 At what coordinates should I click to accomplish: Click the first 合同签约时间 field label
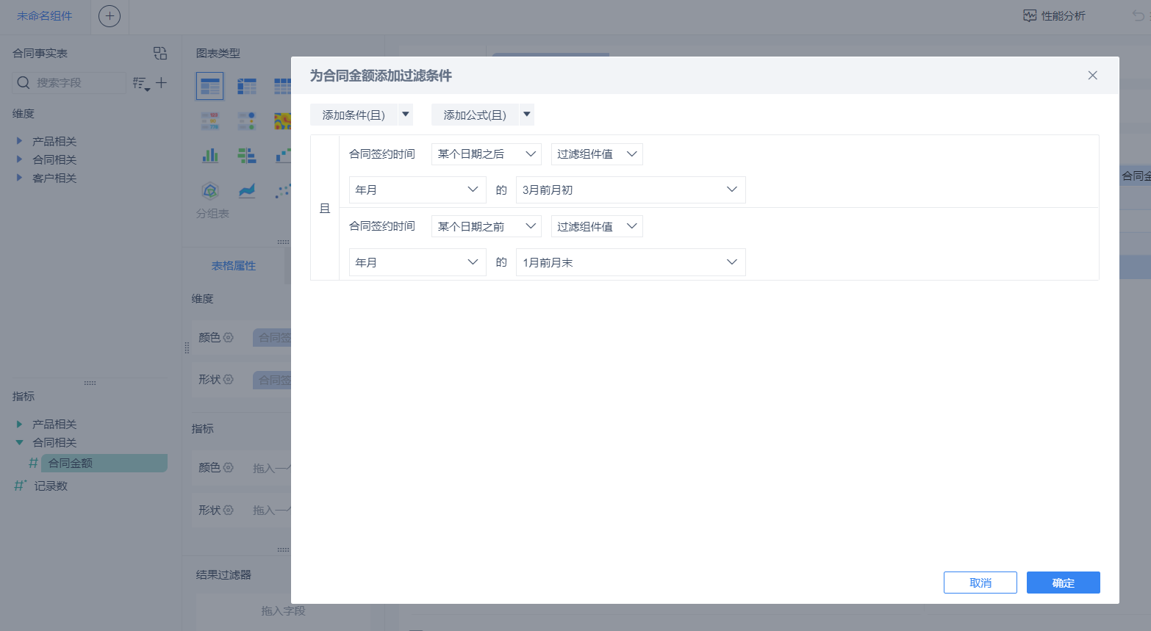tap(382, 154)
